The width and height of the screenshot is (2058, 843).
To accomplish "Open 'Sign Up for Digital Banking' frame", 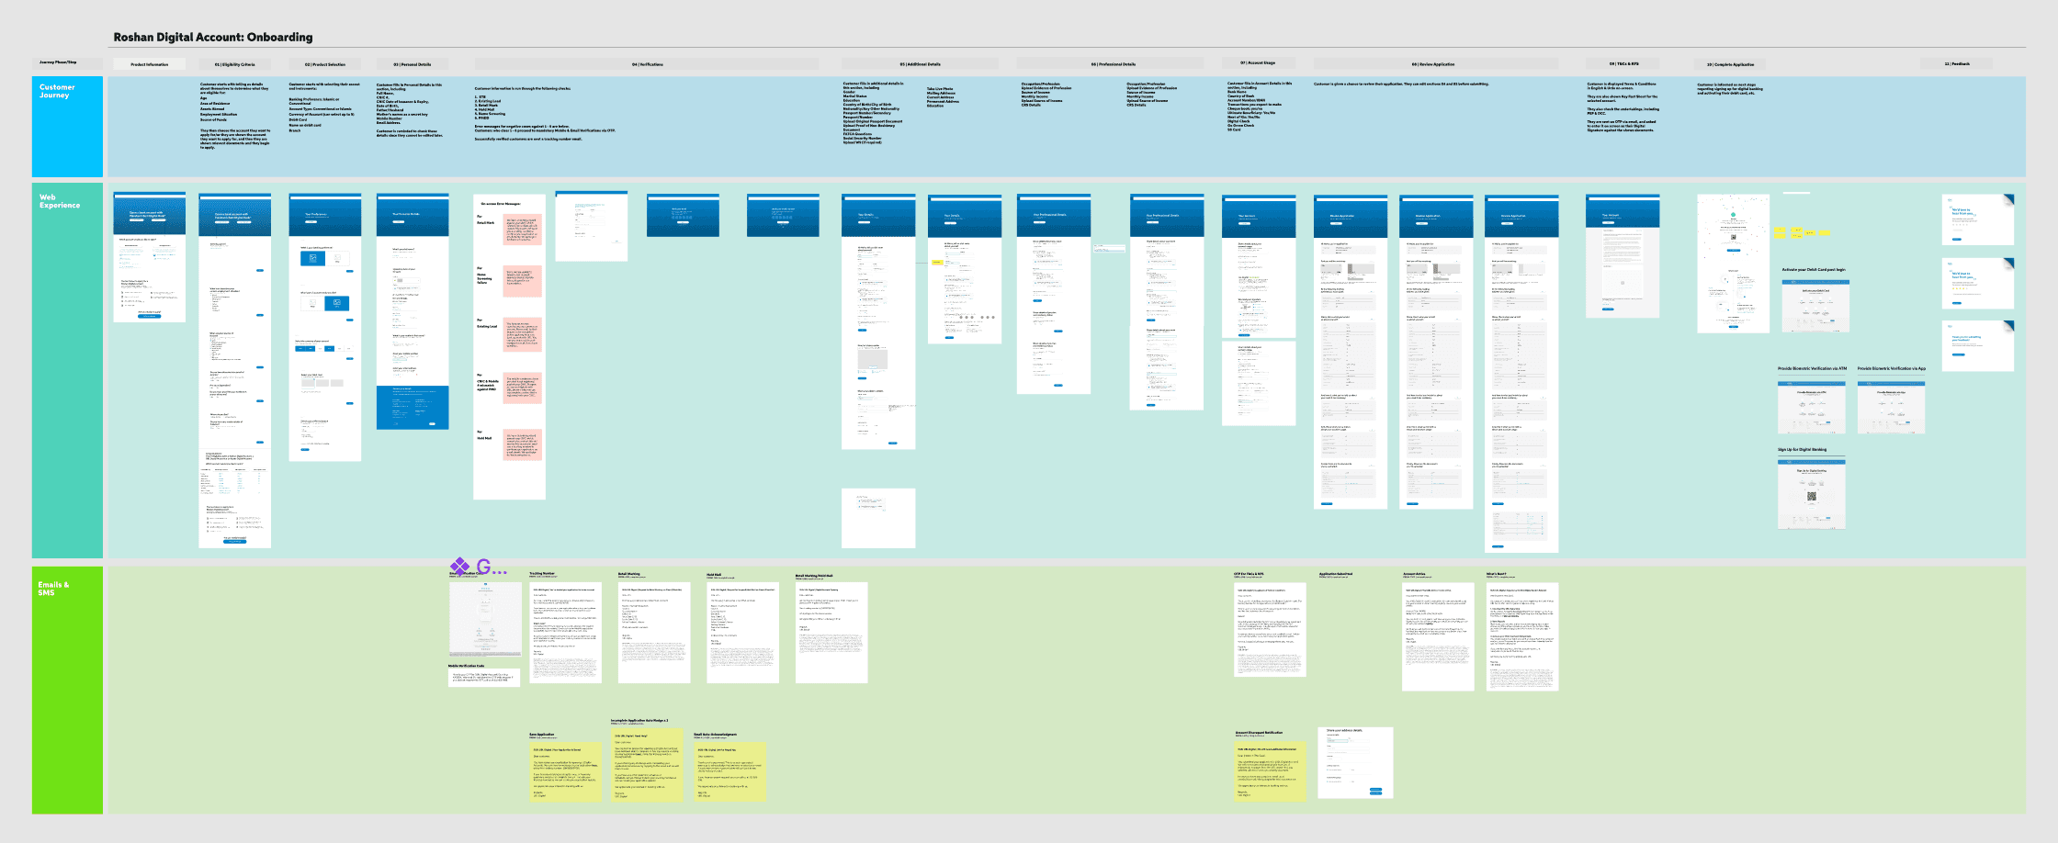I will [1812, 493].
